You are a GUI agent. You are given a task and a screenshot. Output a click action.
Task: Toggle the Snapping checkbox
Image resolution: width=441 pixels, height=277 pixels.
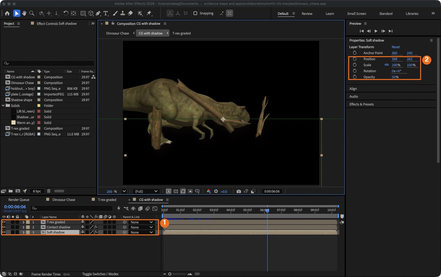coord(195,13)
